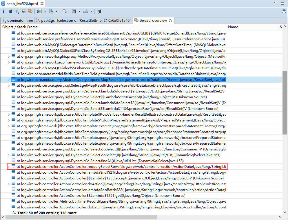Screen dimensions: 288x220
Task: Open the OQL query editor icon
Action: click(x=23, y=11)
